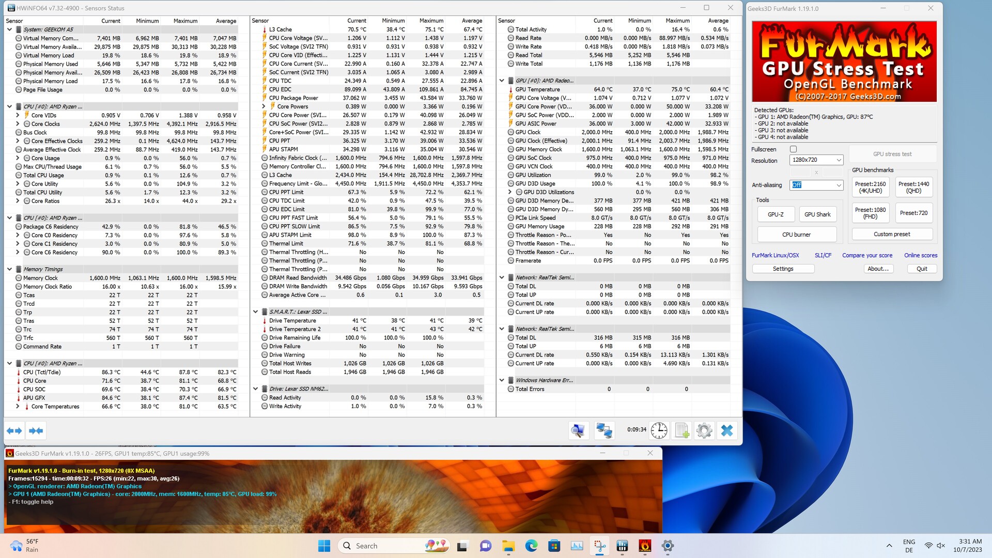Expand the Core C0 Residency row

click(x=18, y=235)
